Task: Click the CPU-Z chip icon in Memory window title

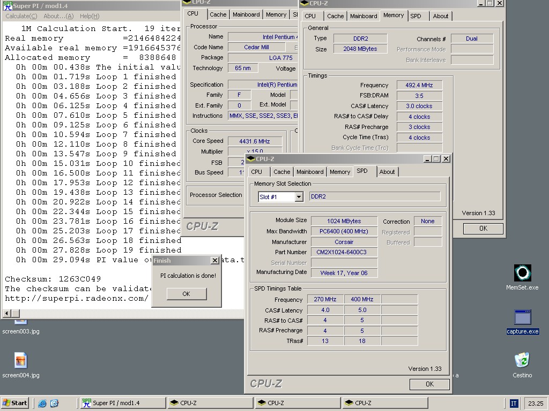Action: point(305,3)
